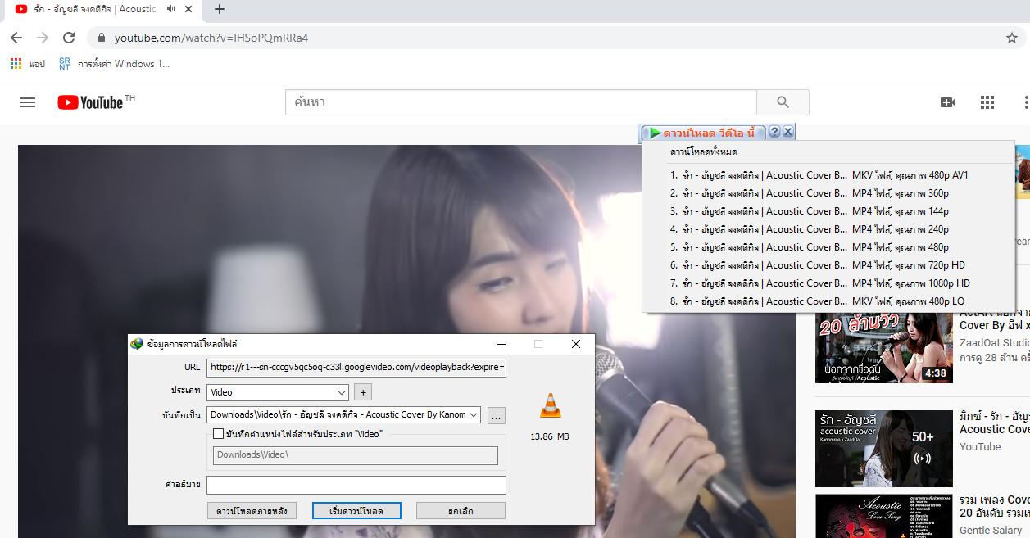Image resolution: width=1030 pixels, height=538 pixels.
Task: Open the YouTube hamburger guide menu
Action: pos(28,102)
